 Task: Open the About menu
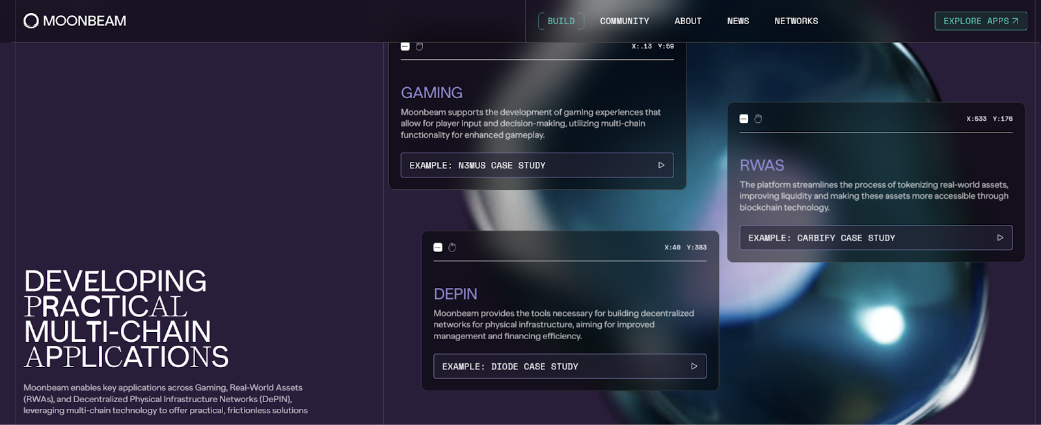tap(688, 21)
